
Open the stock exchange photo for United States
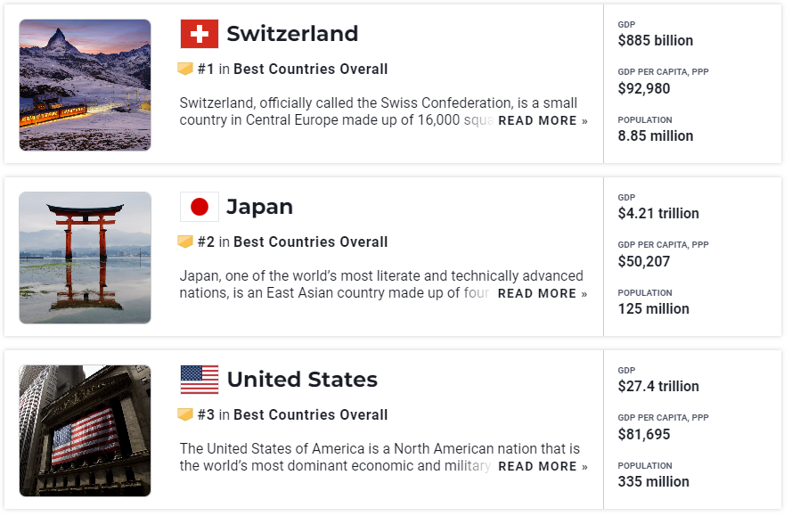tap(85, 430)
